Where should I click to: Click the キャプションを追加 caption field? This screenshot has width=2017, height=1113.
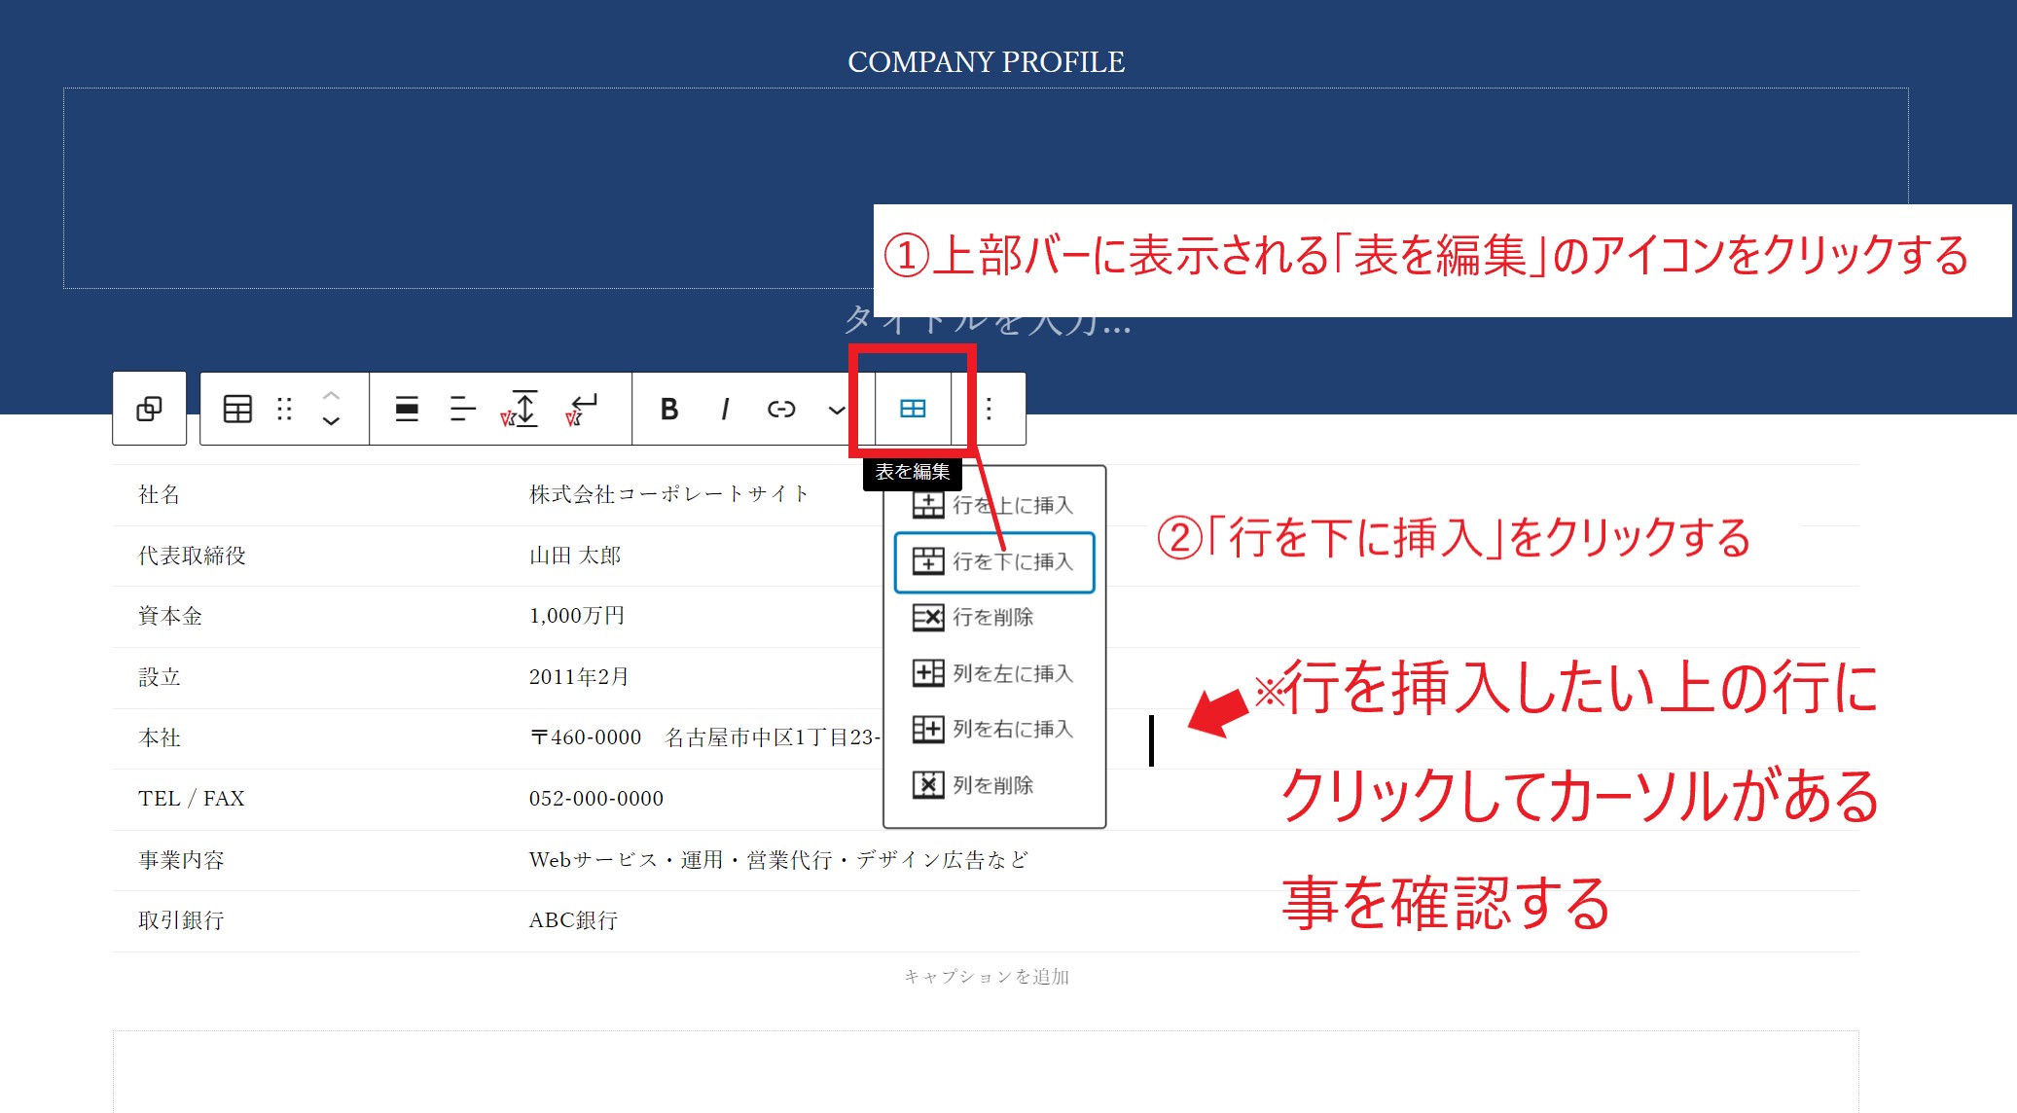pyautogui.click(x=986, y=976)
